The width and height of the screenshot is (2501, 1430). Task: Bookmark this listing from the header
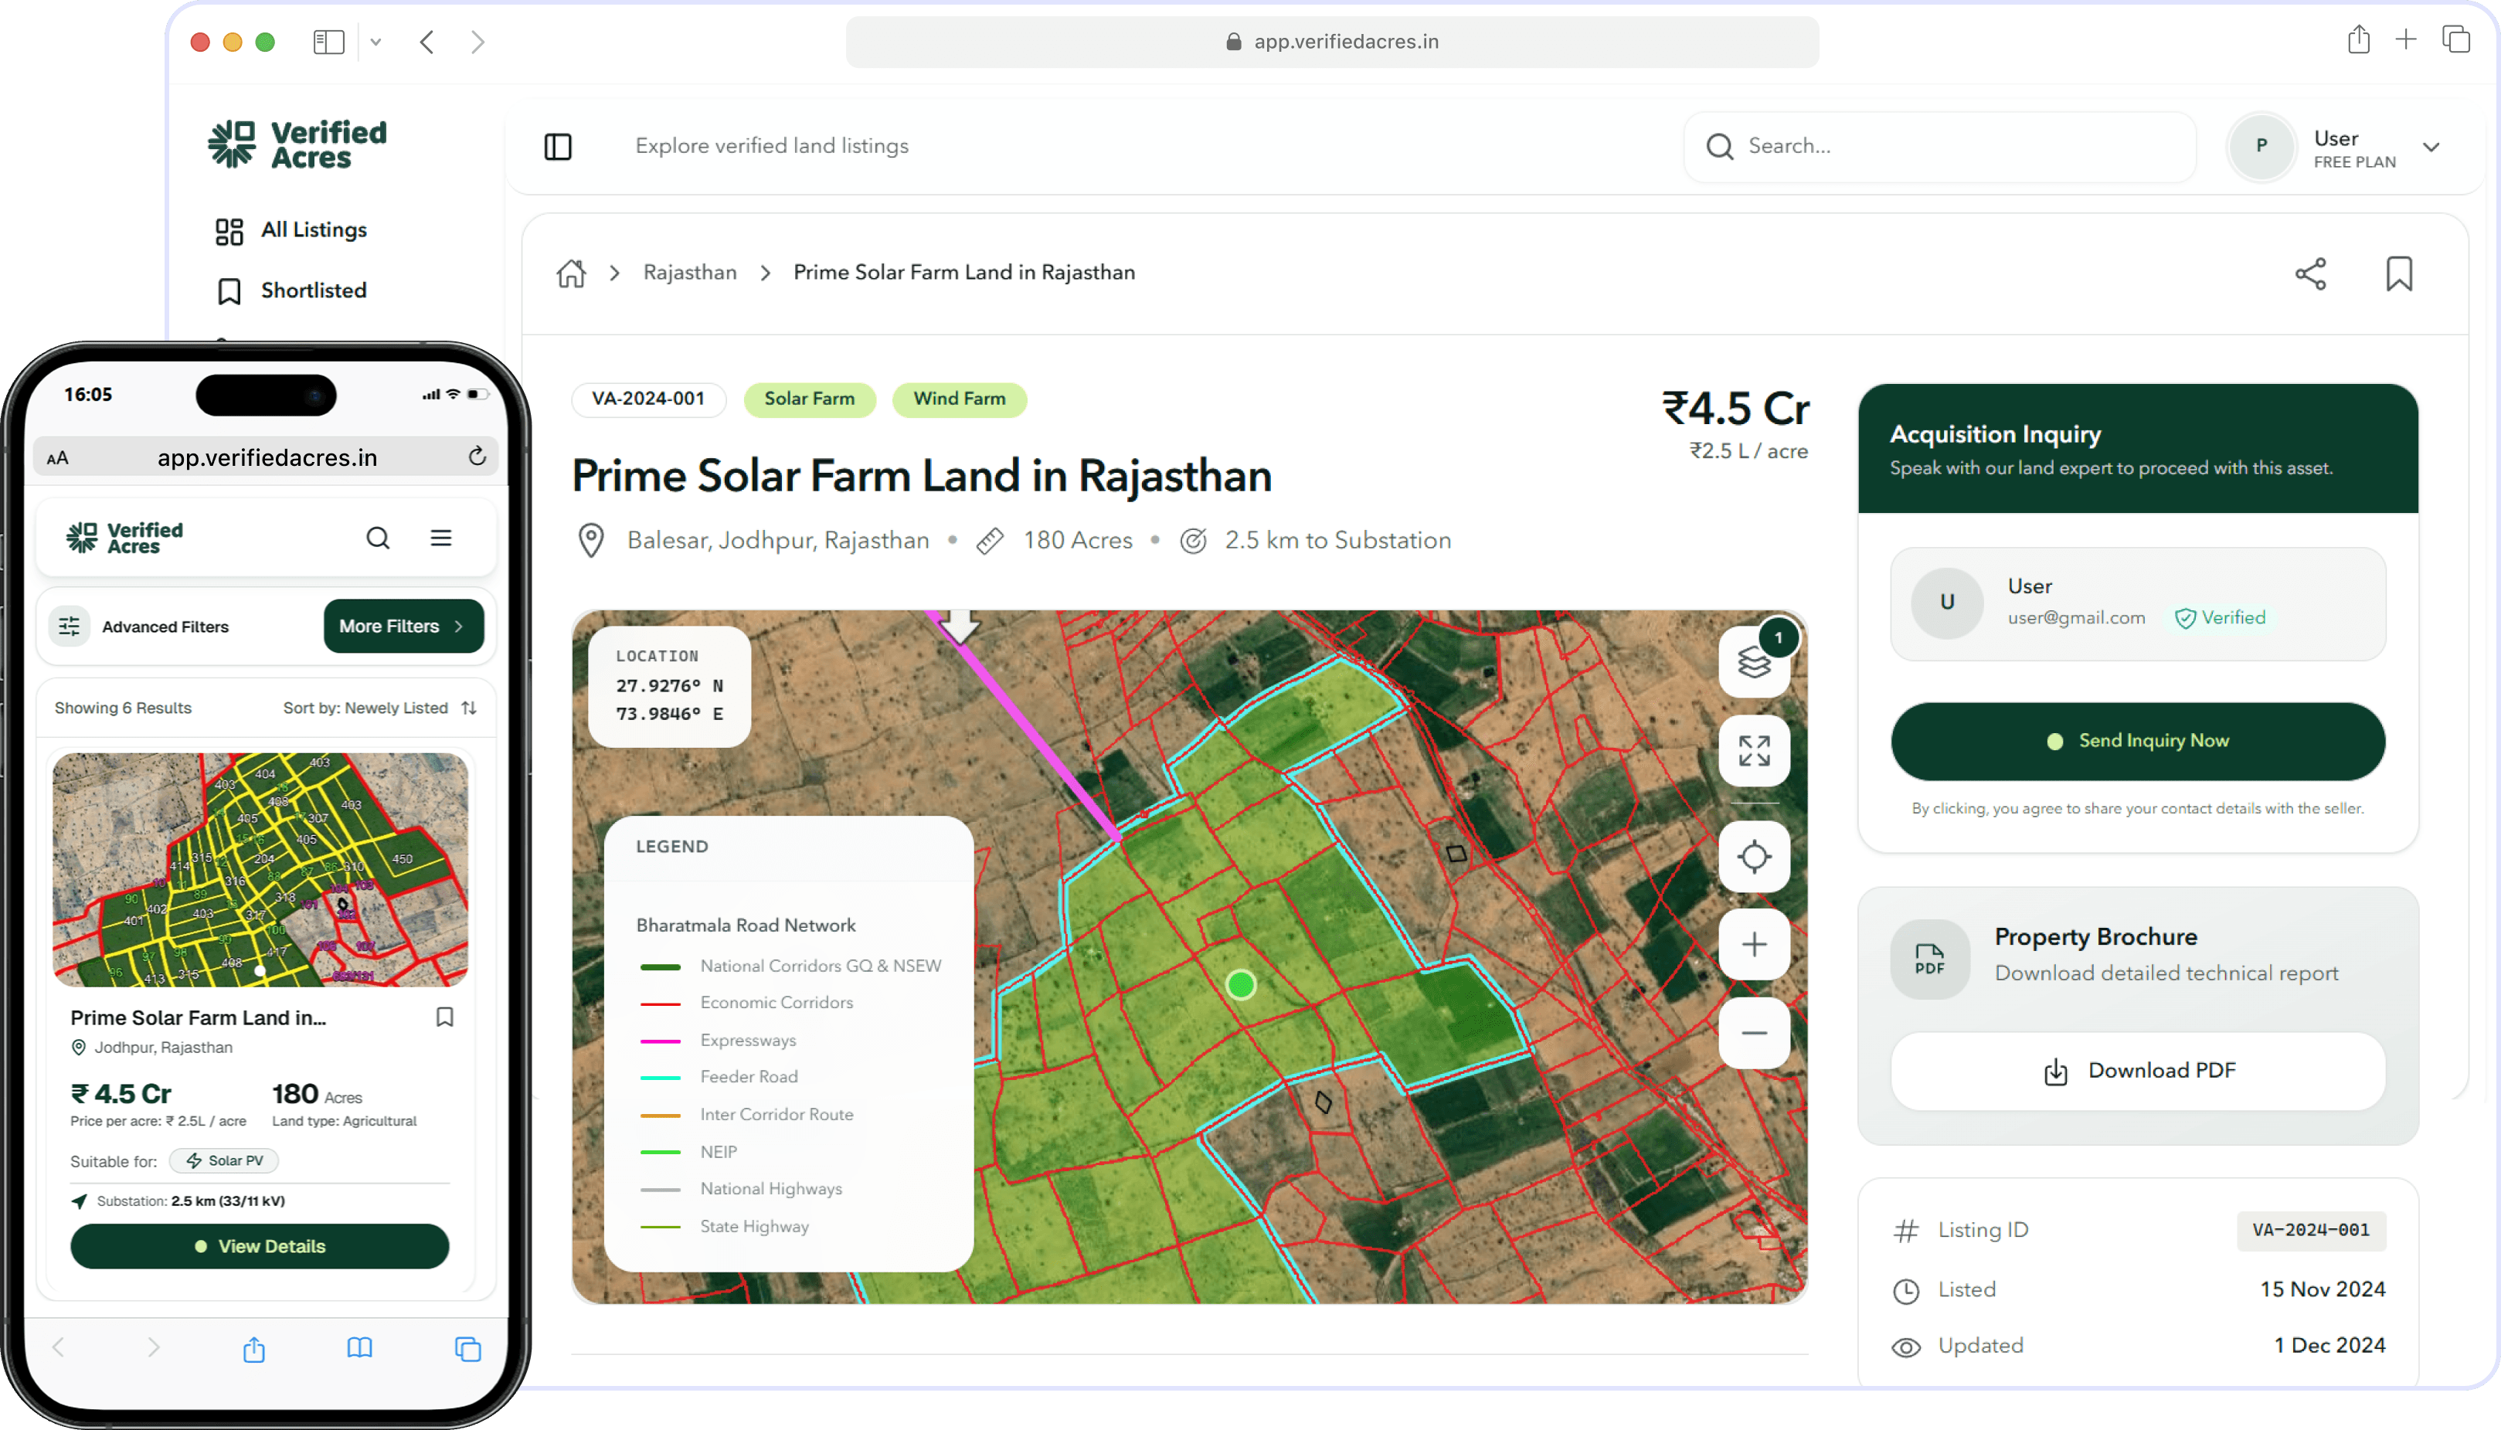(2398, 274)
